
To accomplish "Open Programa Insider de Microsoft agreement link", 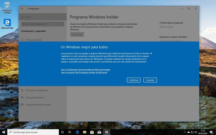I will [x=84, y=72].
